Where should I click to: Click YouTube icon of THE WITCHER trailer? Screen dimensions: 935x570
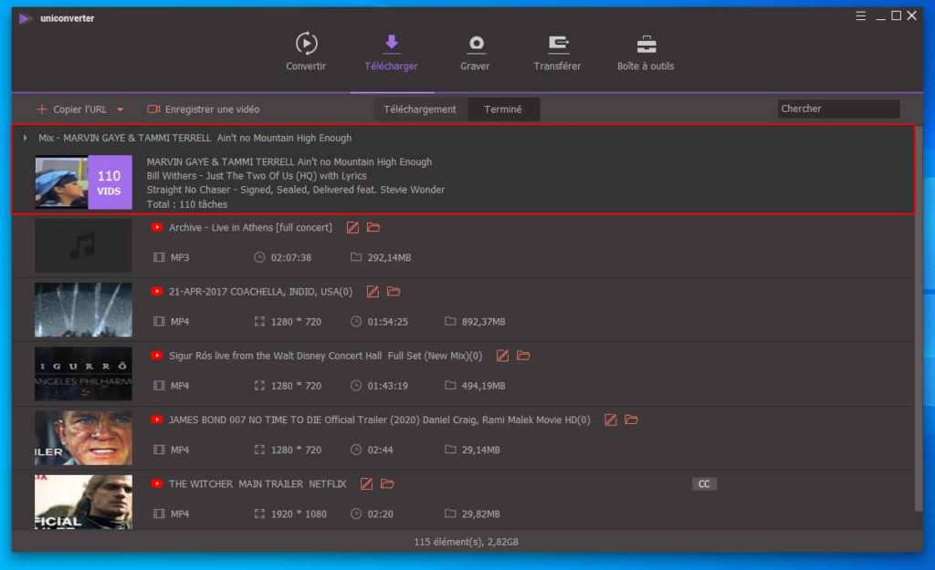(157, 484)
